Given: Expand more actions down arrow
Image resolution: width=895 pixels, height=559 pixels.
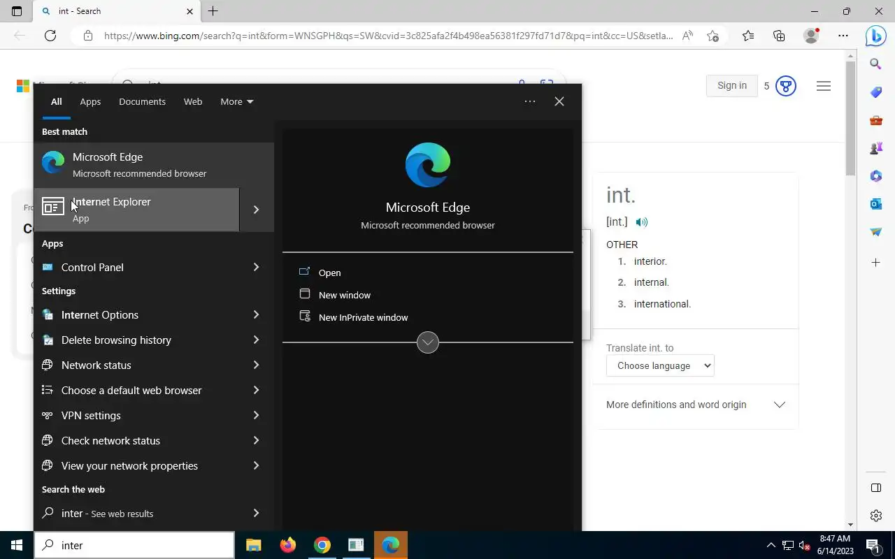Looking at the screenshot, I should 428,342.
